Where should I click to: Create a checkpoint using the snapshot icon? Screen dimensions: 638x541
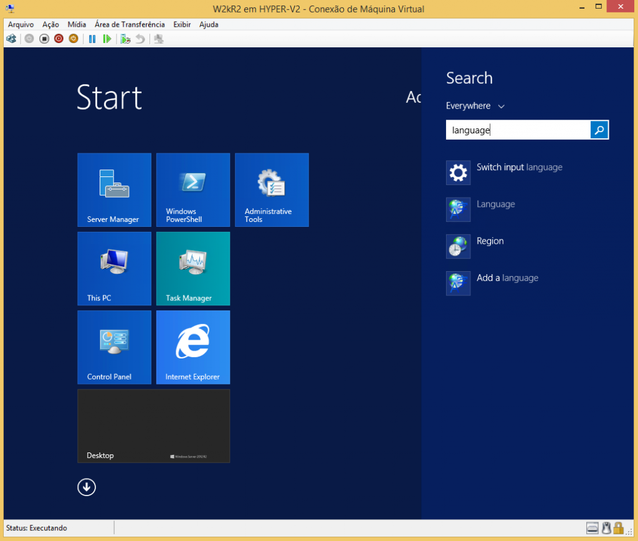point(125,39)
